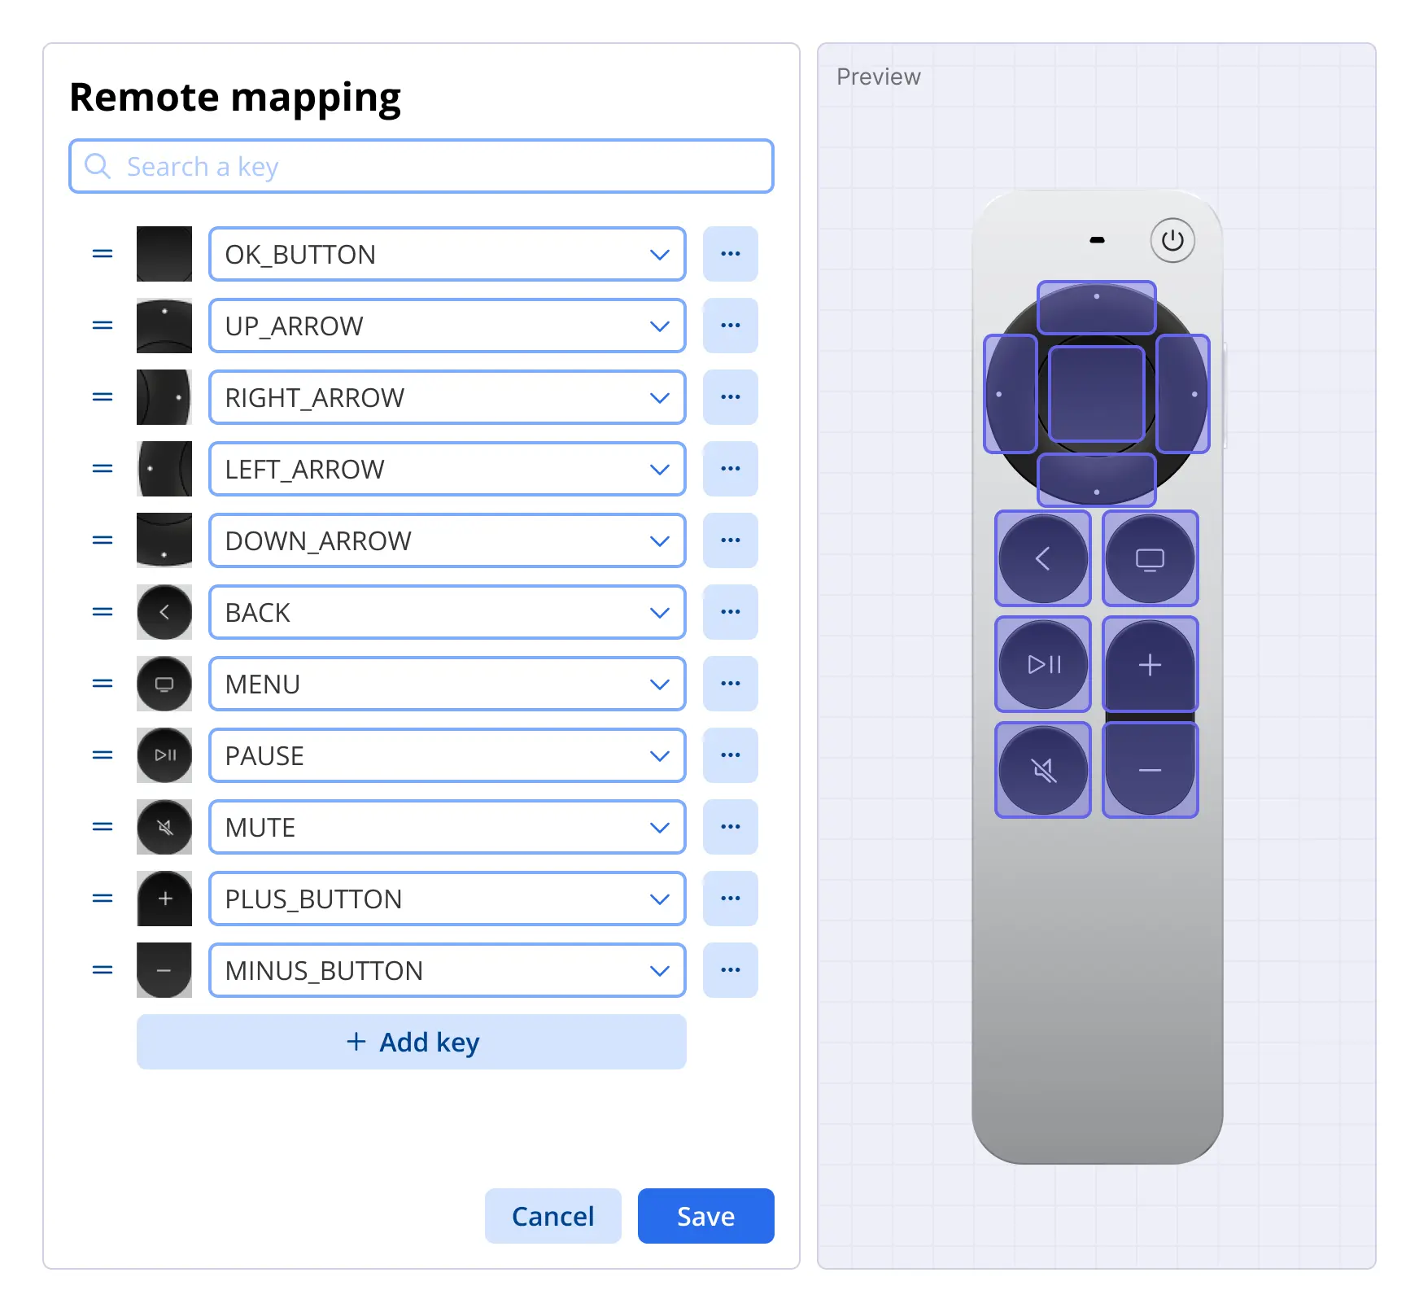Viewport: 1419px width, 1312px height.
Task: Expand the MINUS_BUTTON key dropdown
Action: (448, 970)
